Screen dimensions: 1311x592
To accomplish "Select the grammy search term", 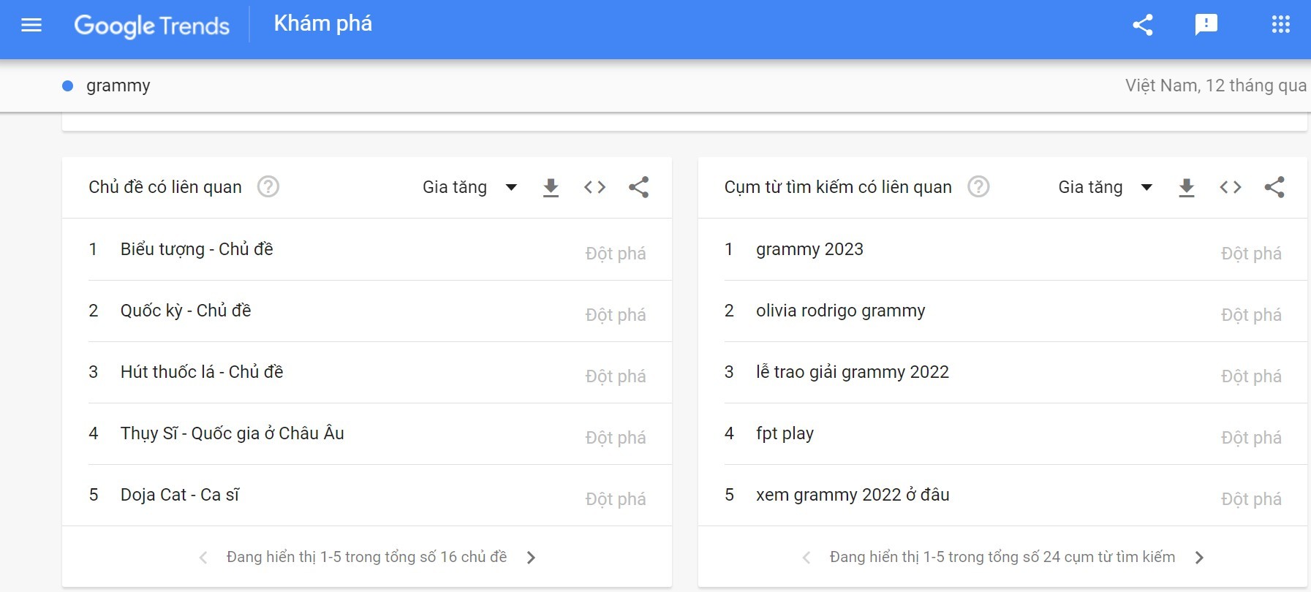I will click(118, 86).
